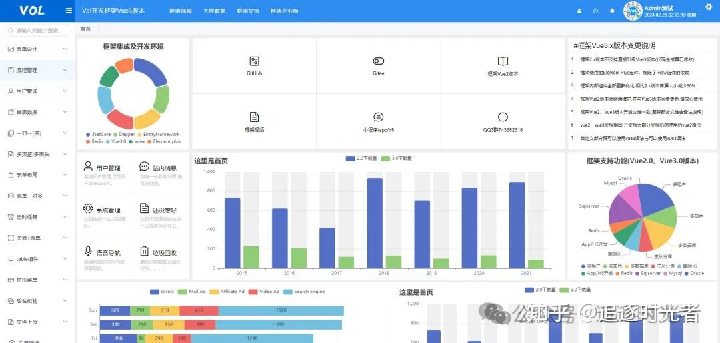Expand the 流程管理 chevron arrow

pyautogui.click(x=65, y=70)
